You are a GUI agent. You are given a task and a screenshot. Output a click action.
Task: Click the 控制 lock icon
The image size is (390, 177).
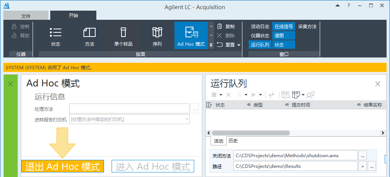(x=14, y=27)
